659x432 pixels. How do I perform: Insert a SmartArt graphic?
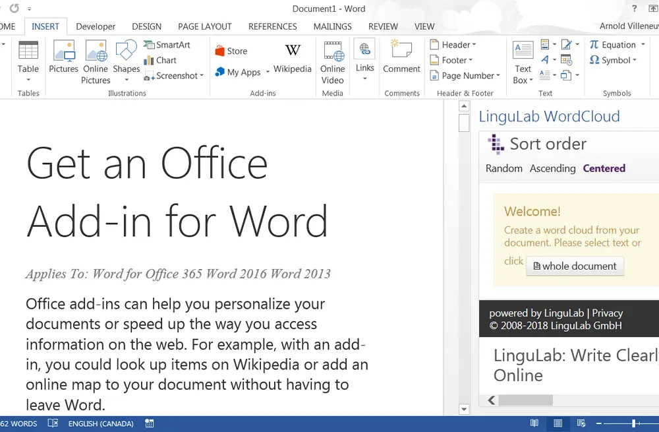[167, 45]
